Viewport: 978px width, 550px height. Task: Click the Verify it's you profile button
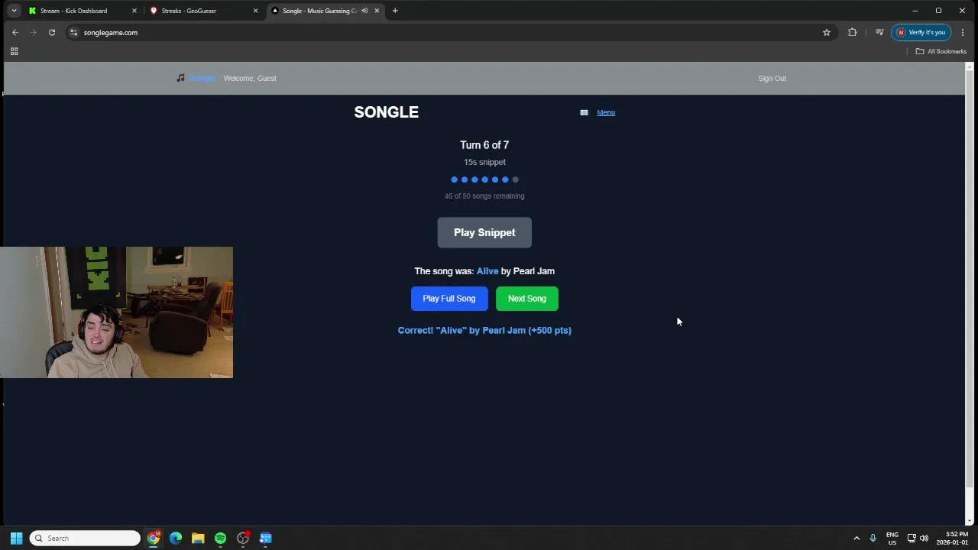pyautogui.click(x=921, y=32)
